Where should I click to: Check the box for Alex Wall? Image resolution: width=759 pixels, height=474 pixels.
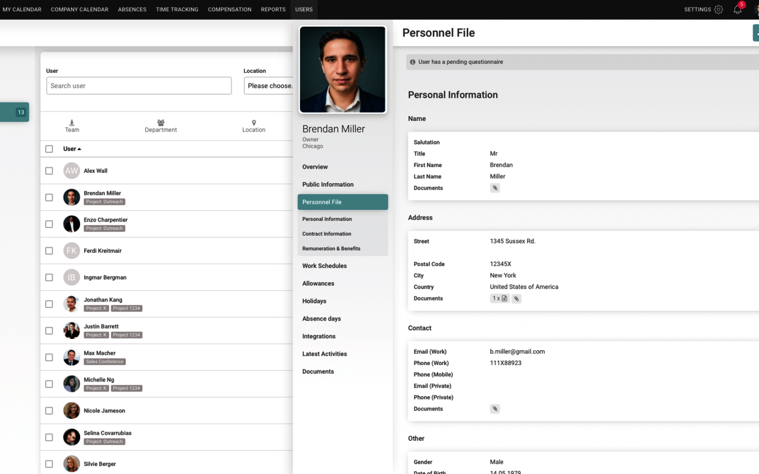click(x=49, y=171)
